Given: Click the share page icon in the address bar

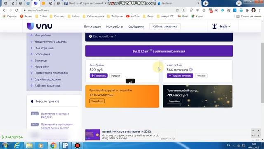Looking at the screenshot, I should coord(177,10).
